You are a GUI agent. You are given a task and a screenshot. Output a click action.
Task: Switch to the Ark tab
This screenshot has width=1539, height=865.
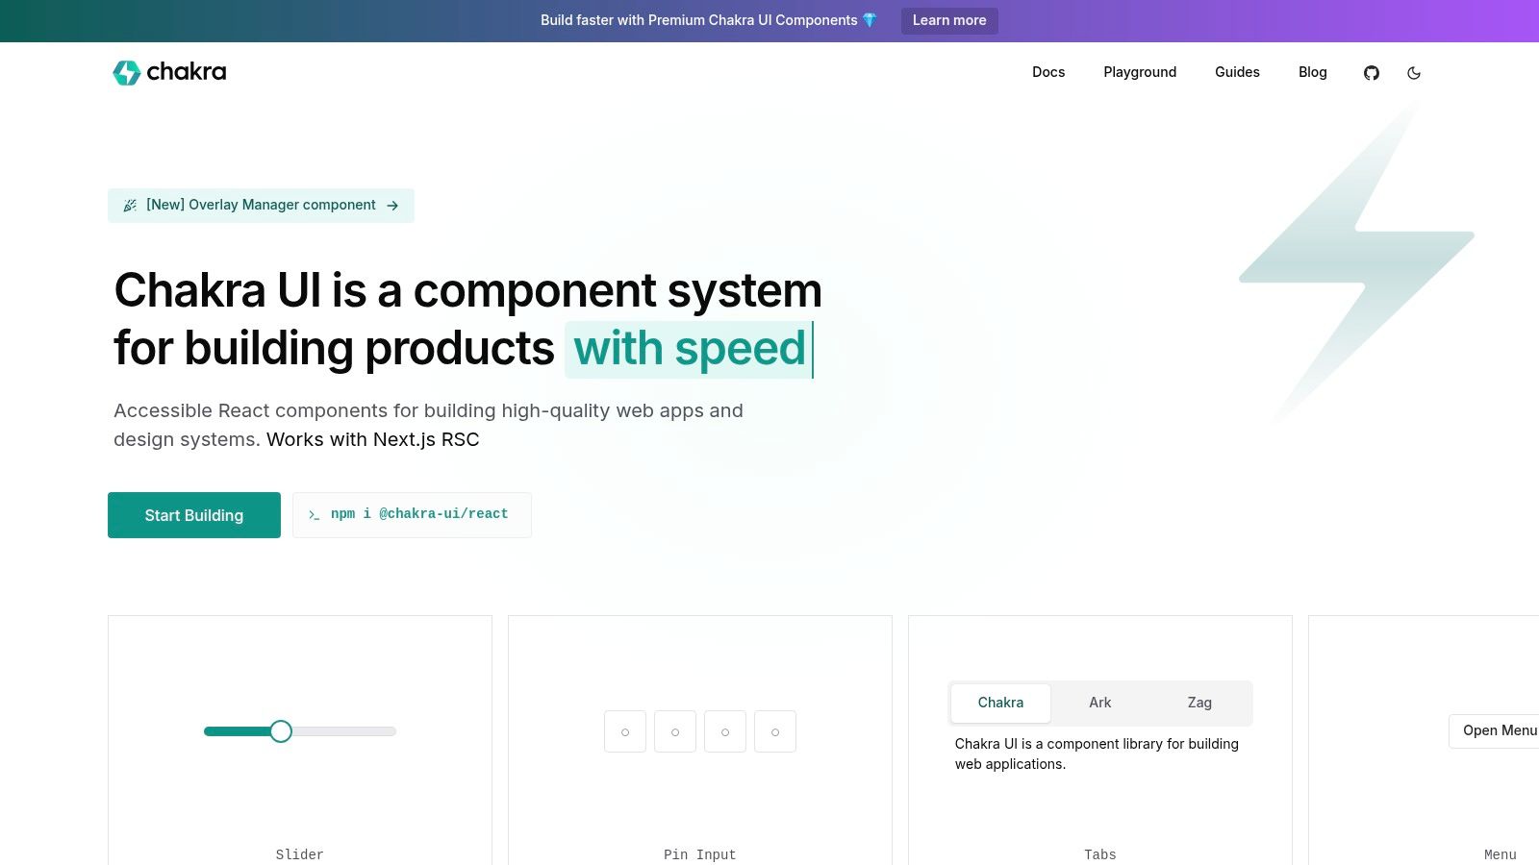click(1100, 703)
